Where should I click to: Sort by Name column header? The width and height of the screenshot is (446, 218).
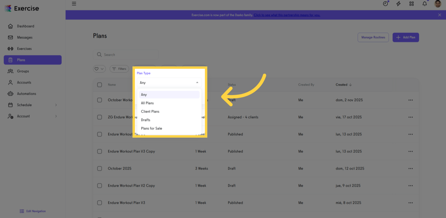click(x=112, y=85)
